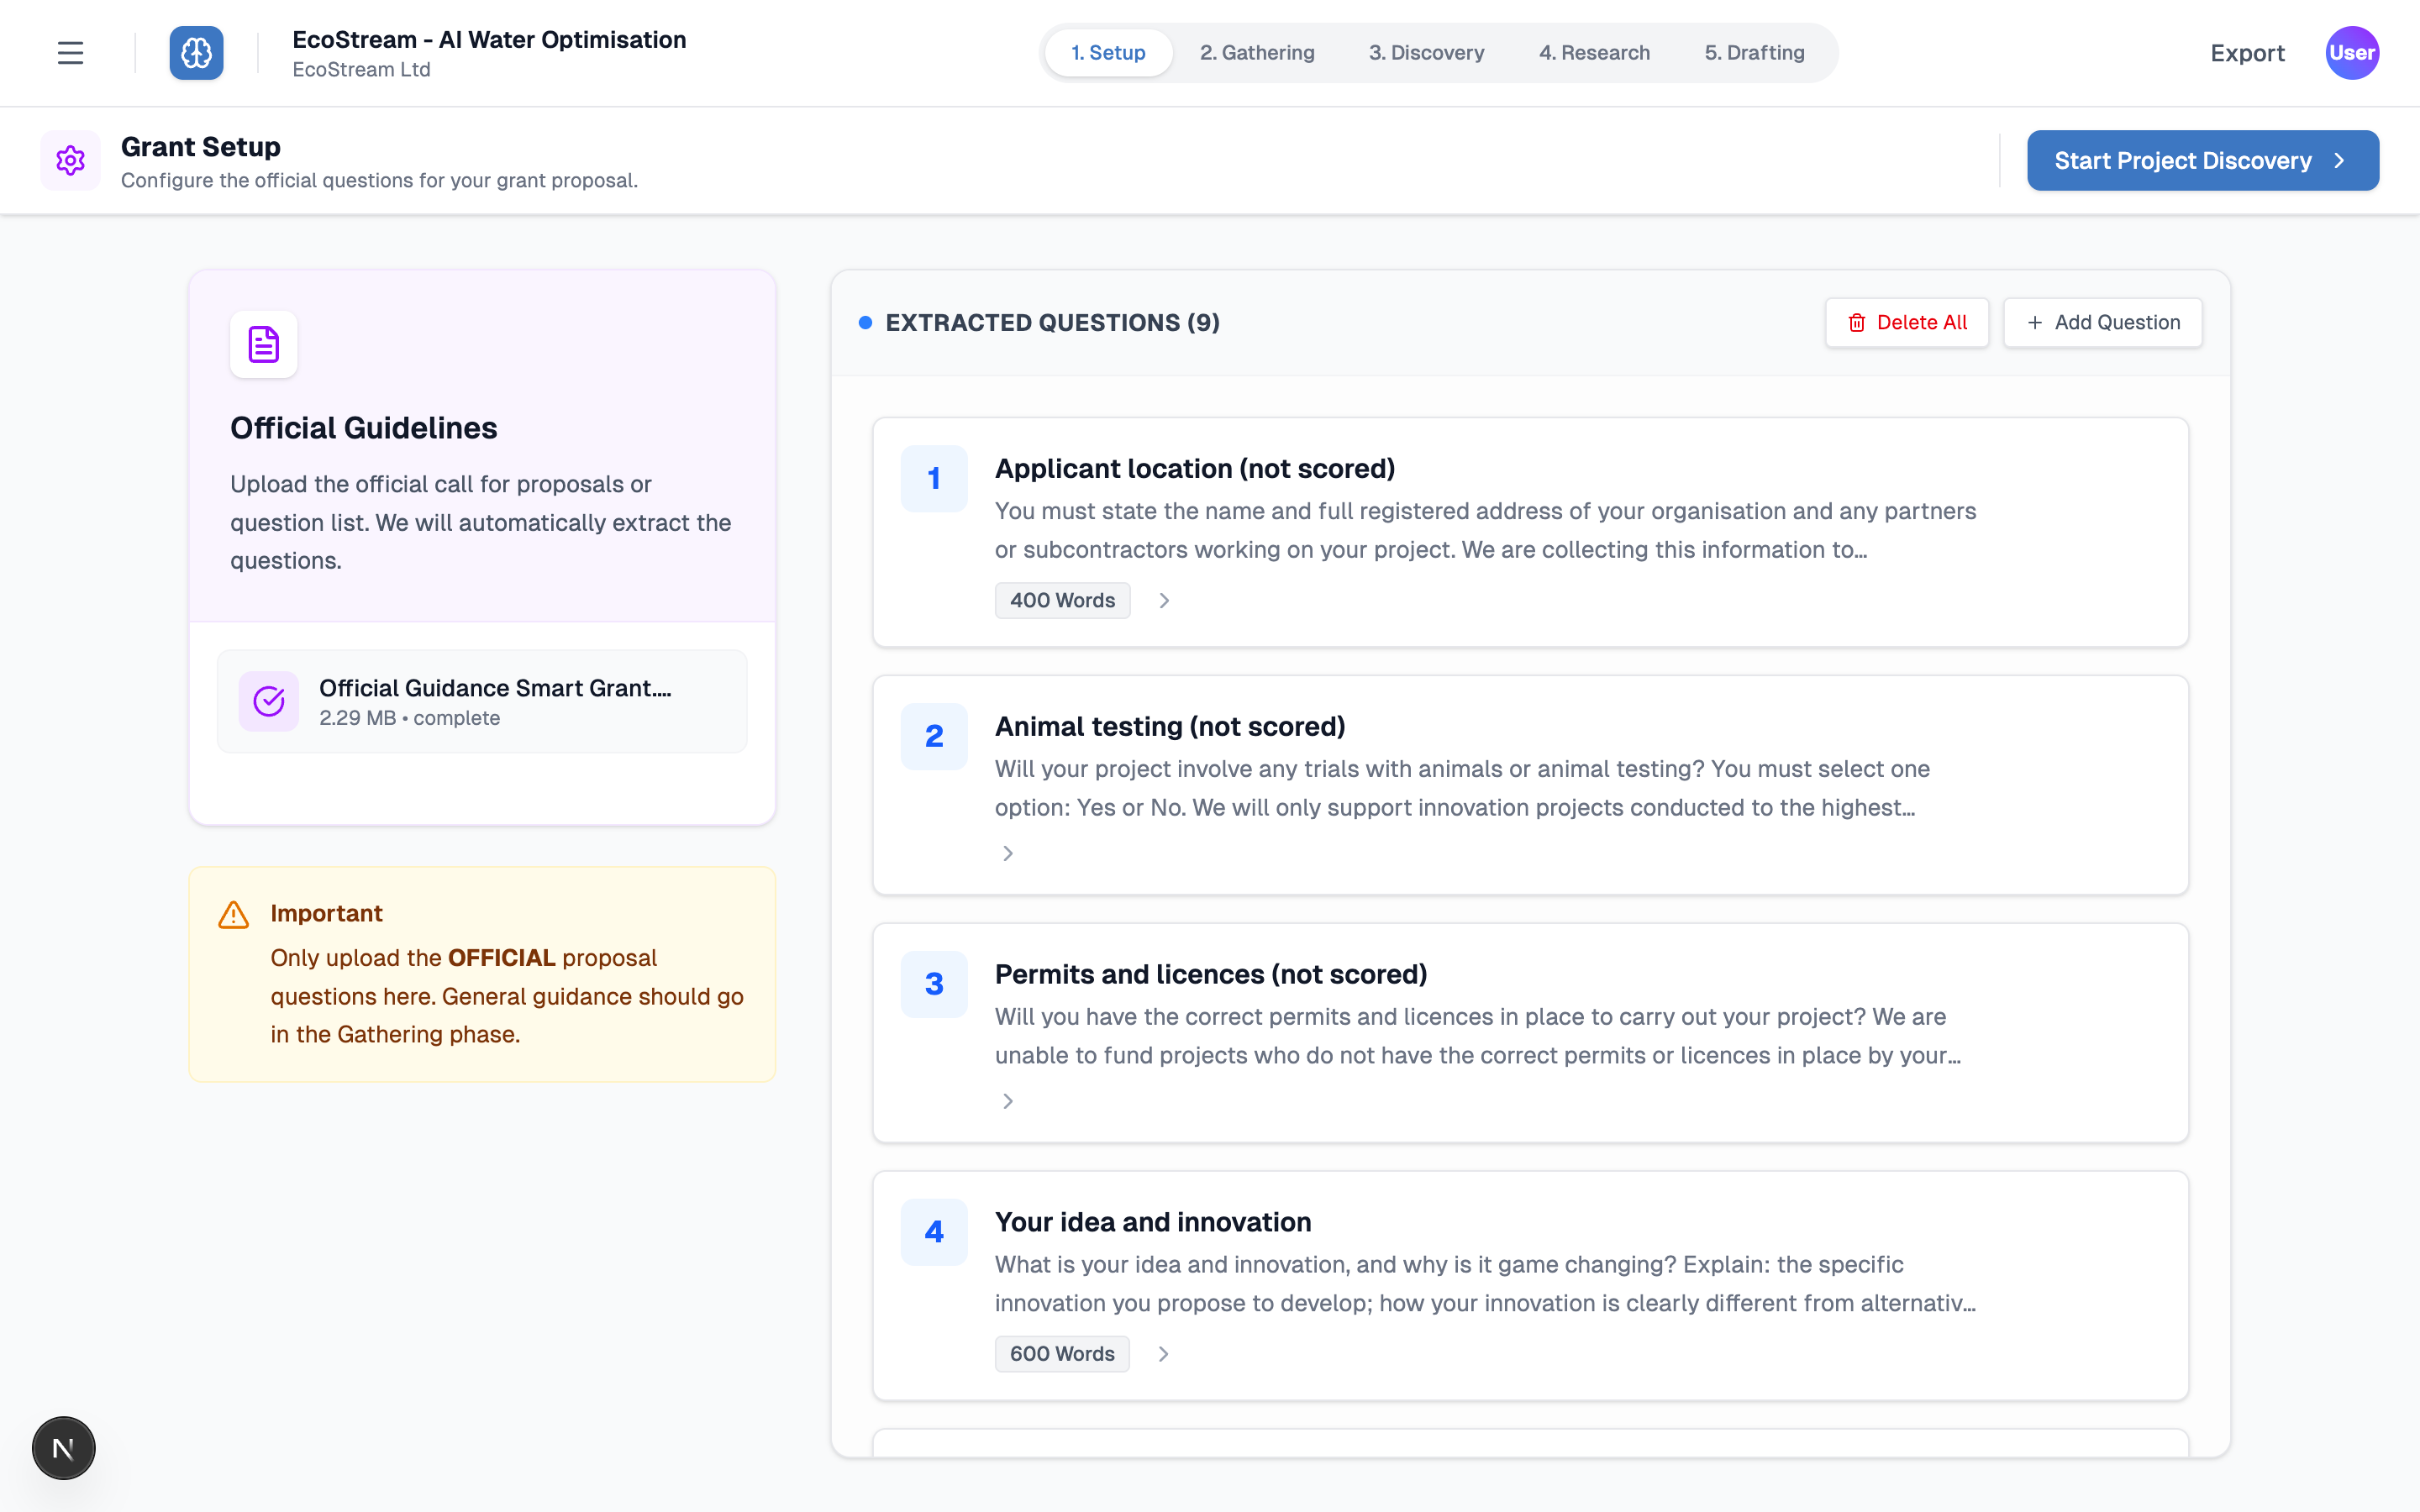Viewport: 2420px width, 1512px height.
Task: Open the hamburger menu
Action: click(x=70, y=53)
